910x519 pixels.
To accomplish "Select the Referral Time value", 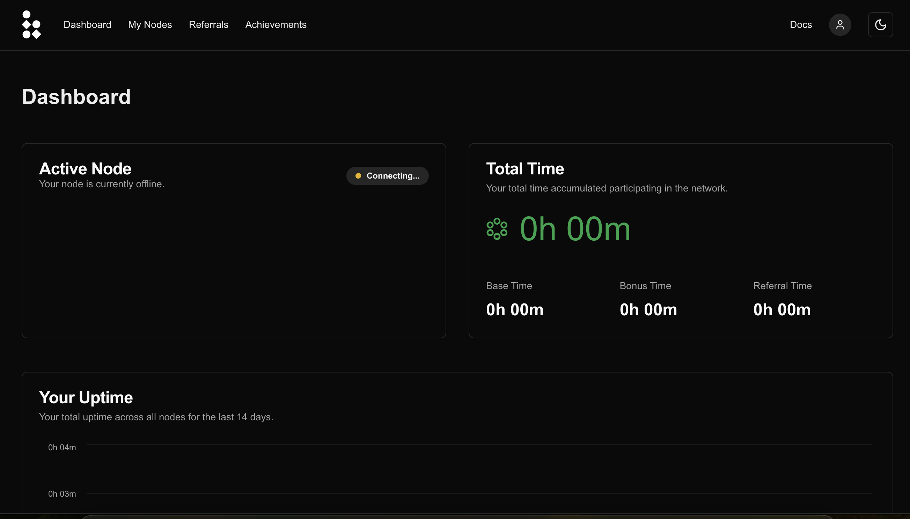I will click(x=781, y=309).
